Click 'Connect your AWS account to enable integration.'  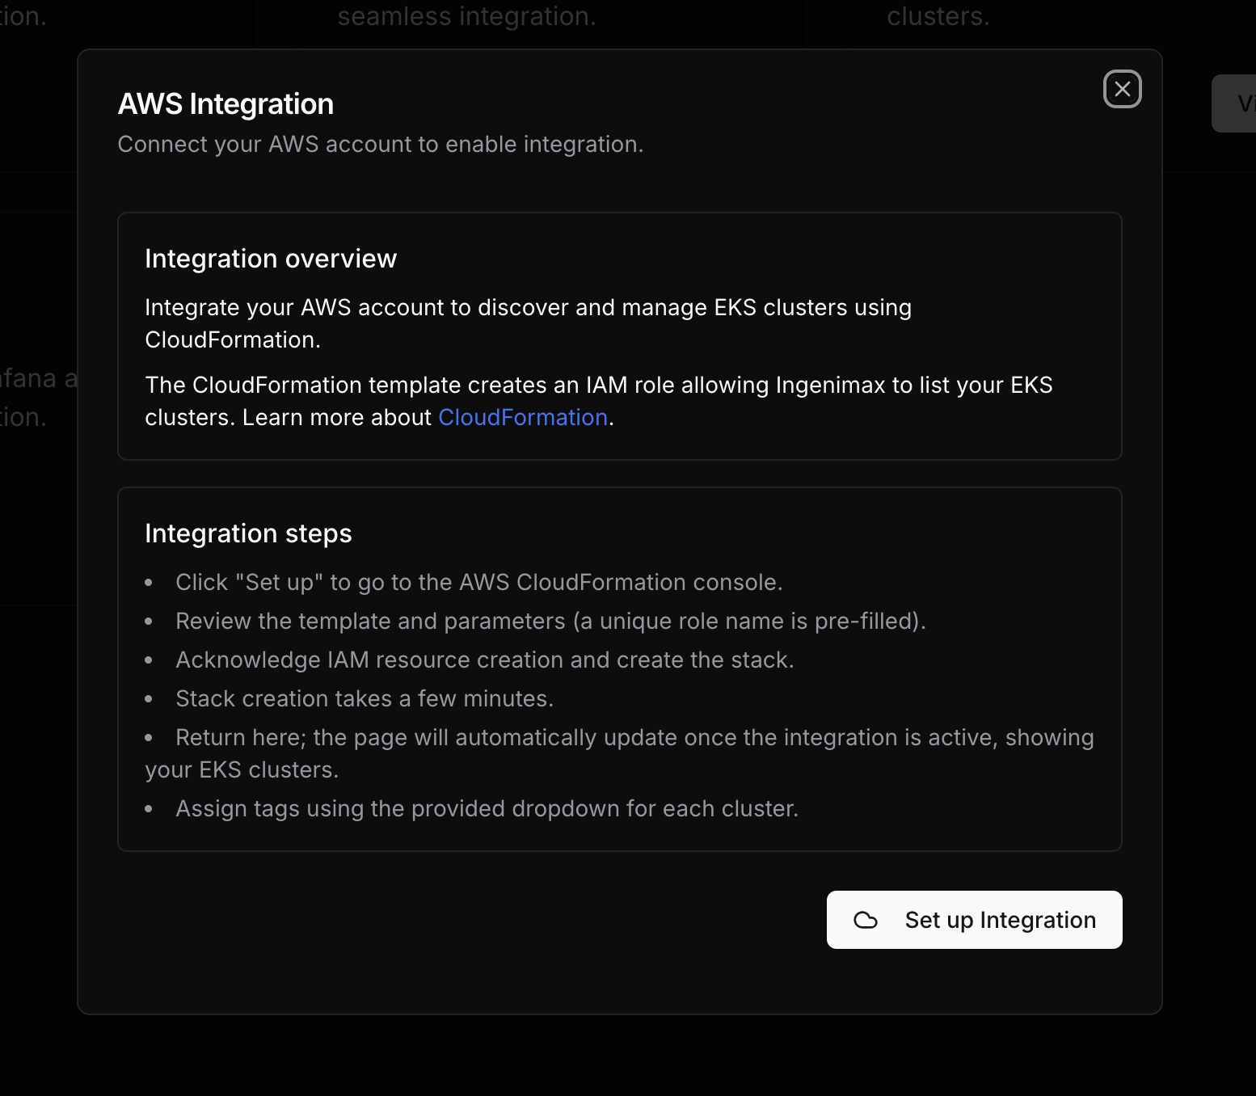click(x=381, y=144)
